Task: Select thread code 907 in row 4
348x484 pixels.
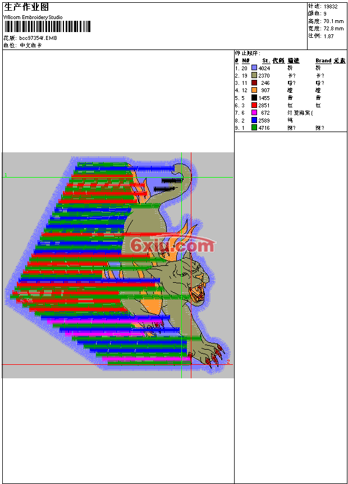Action: click(265, 91)
